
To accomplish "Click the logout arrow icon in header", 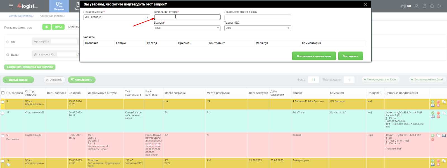I will pos(439,6).
